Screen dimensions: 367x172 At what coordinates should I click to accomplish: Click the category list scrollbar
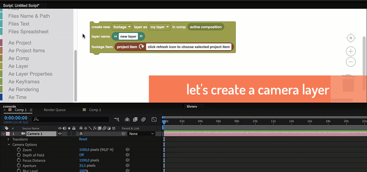pos(75,75)
